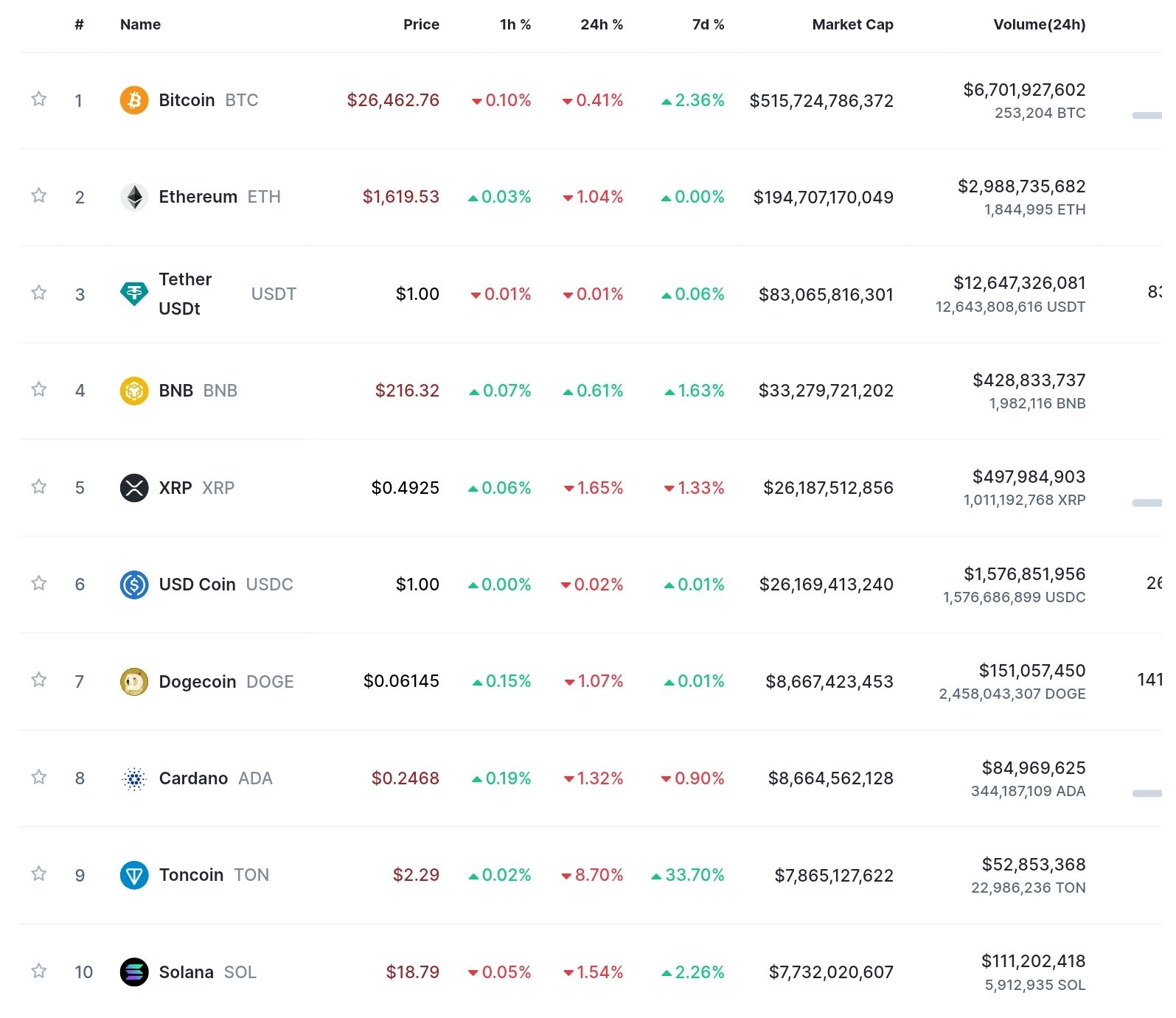This screenshot has height=1018, width=1176.
Task: Add Bitcoin to watchlist with star
Action: click(x=39, y=99)
